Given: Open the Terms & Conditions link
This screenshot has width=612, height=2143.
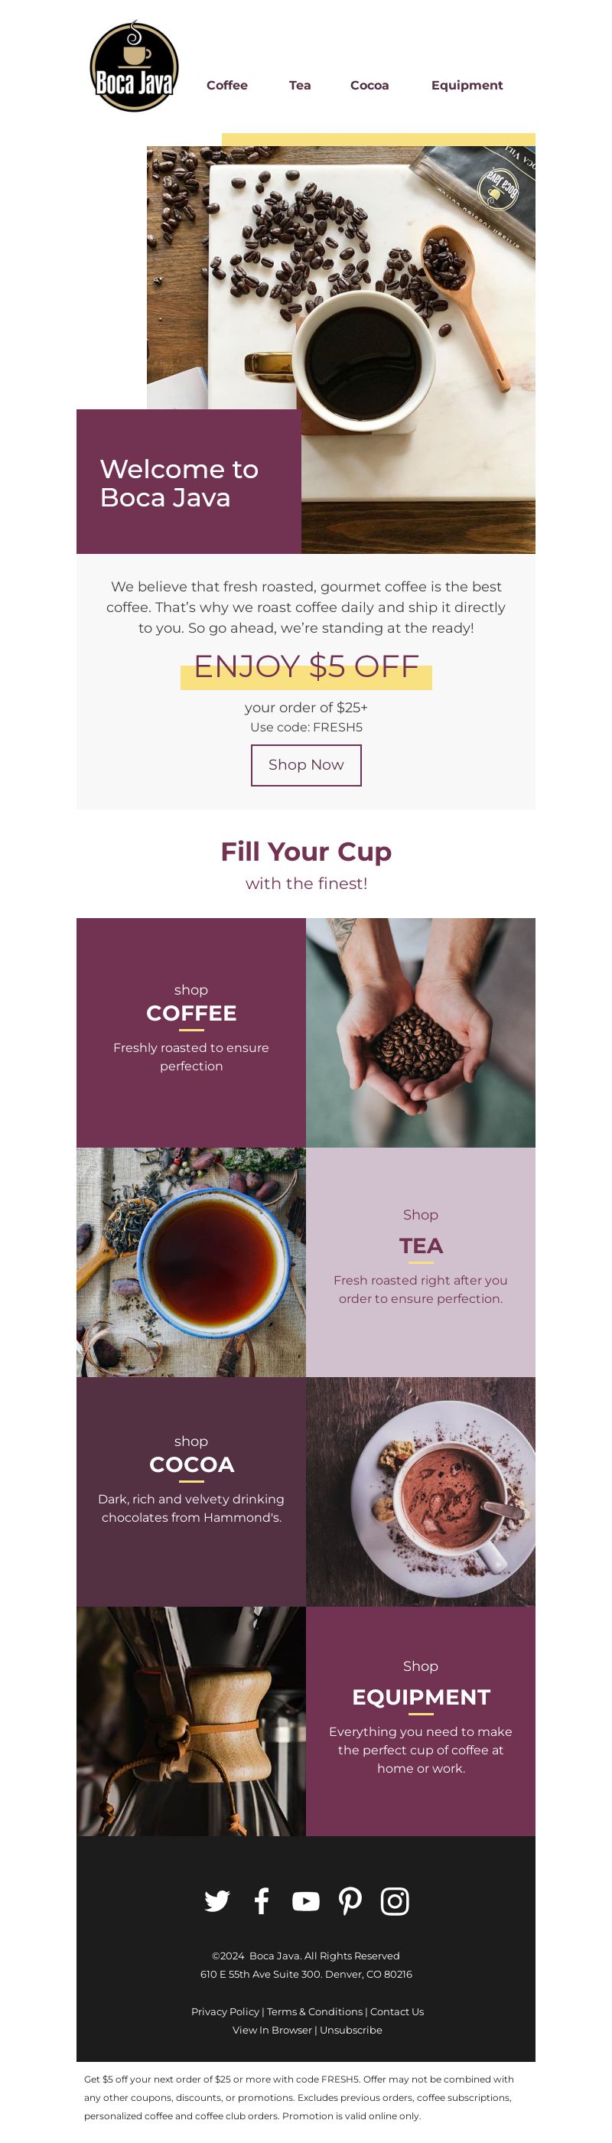Looking at the screenshot, I should pos(314,2011).
